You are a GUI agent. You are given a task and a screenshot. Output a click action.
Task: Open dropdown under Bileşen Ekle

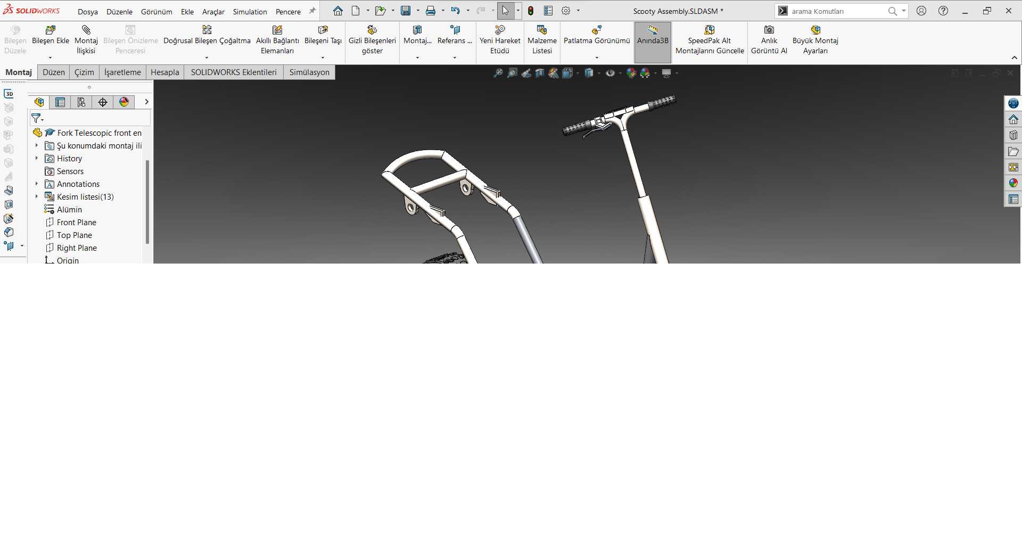[x=51, y=58]
